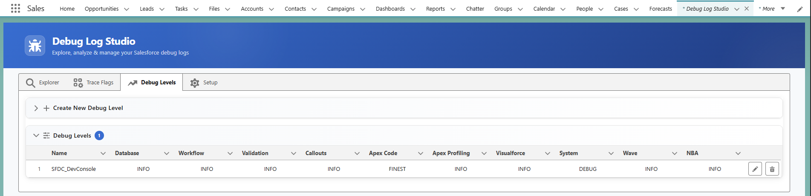This screenshot has width=811, height=196.
Task: Edit the SFDC_DevConsole debug level
Action: 755,169
